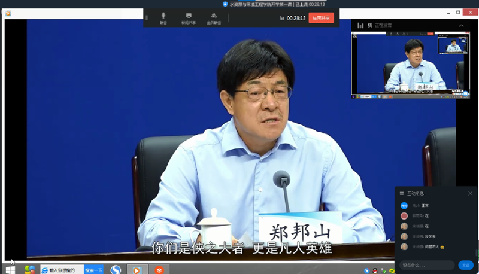Minimize the video player window
Viewport: 479px width, 274px height.
[448, 13]
